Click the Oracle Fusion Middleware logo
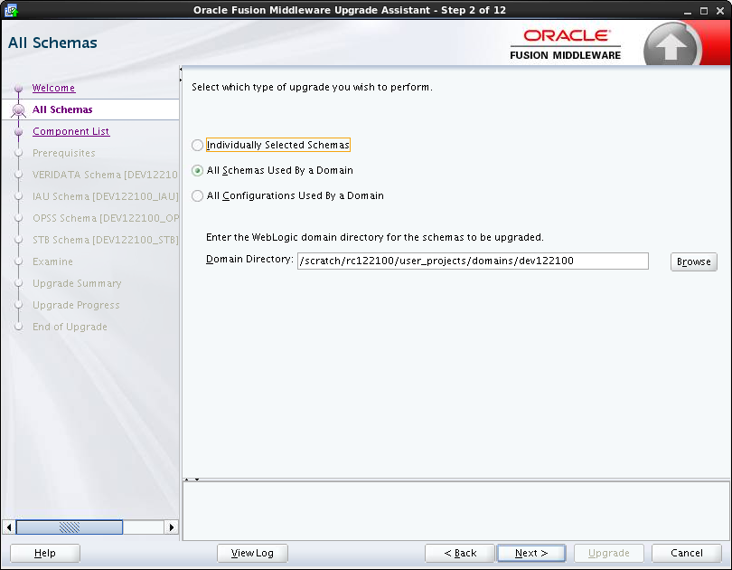Viewport: 732px width, 570px height. [x=566, y=45]
